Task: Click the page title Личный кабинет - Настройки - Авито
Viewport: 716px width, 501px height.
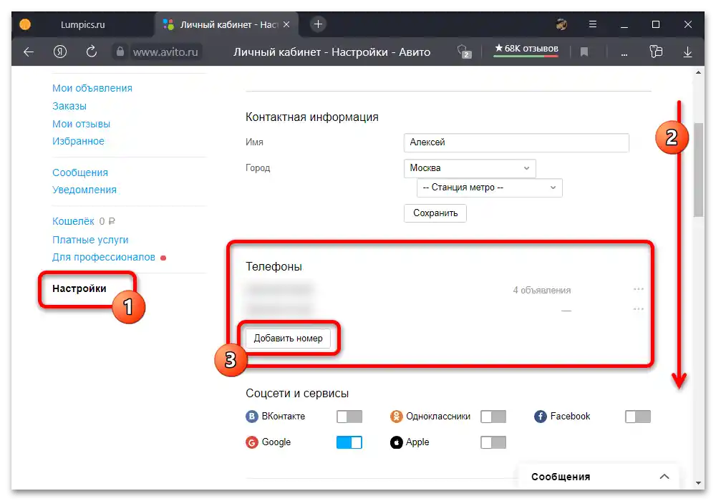Action: click(332, 52)
